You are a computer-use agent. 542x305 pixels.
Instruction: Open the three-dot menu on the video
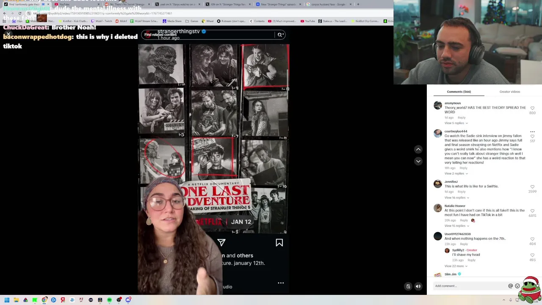[x=281, y=283]
